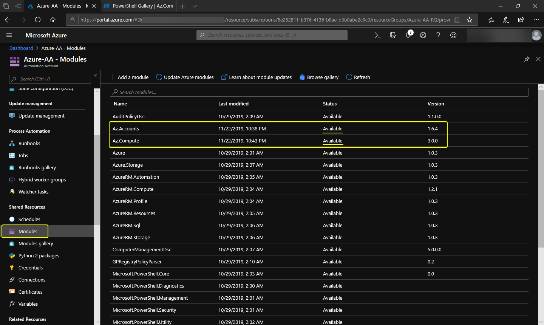Click the Search modules field

[319, 92]
